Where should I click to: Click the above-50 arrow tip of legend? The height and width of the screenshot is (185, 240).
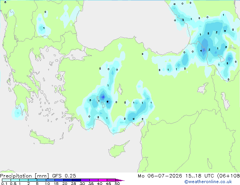(120, 180)
